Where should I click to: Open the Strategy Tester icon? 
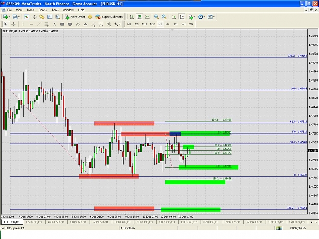click(58, 17)
